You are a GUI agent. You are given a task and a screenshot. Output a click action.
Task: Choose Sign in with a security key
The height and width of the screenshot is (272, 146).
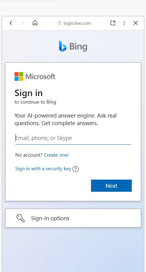[43, 169]
